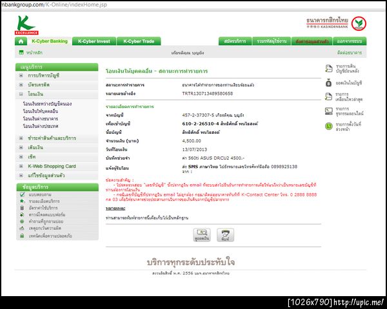387x309 pixels.
Task: Click the second green top-right button
Action: click(x=272, y=41)
